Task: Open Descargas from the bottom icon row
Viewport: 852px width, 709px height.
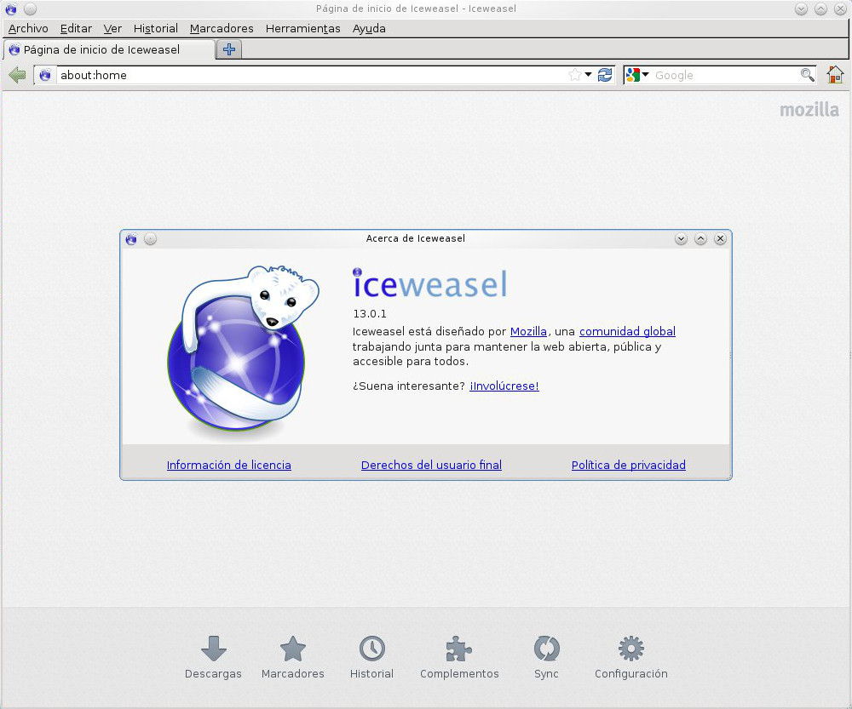Action: (x=213, y=655)
